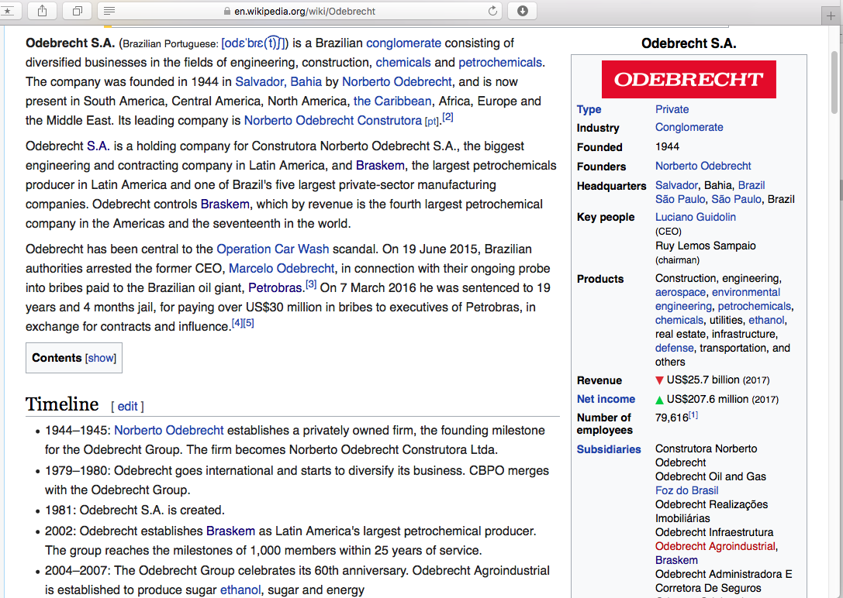Open the Operation Car Wash link
The height and width of the screenshot is (598, 843).
pos(273,249)
